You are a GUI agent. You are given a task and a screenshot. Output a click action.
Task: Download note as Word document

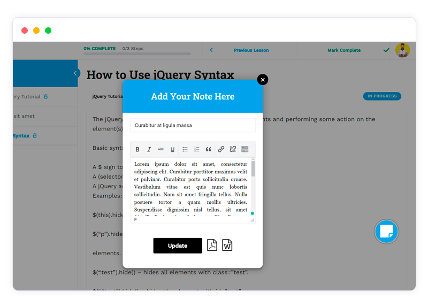point(227,245)
